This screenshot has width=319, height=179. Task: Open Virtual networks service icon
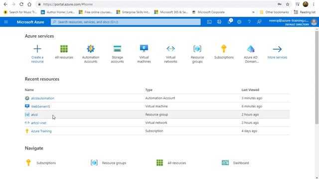(170, 49)
